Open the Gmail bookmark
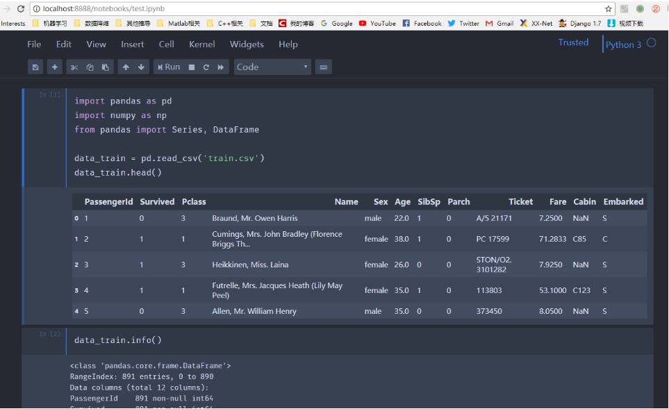Screen dimensions: 669x409 point(499,24)
